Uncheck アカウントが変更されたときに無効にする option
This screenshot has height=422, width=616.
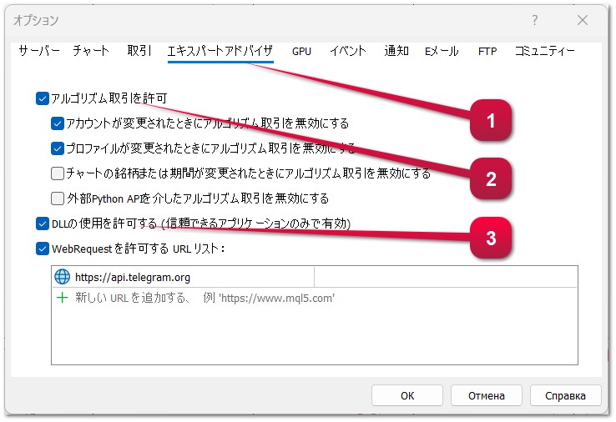click(x=58, y=123)
